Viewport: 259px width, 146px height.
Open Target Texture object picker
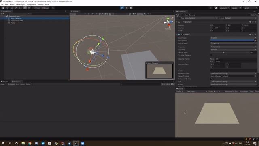(255, 76)
